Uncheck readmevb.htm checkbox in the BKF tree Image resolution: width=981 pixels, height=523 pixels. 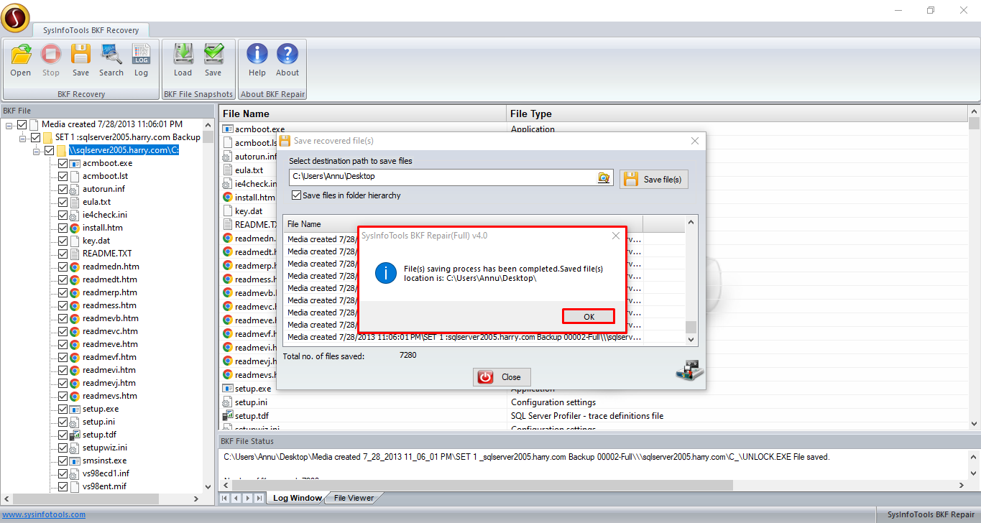63,318
